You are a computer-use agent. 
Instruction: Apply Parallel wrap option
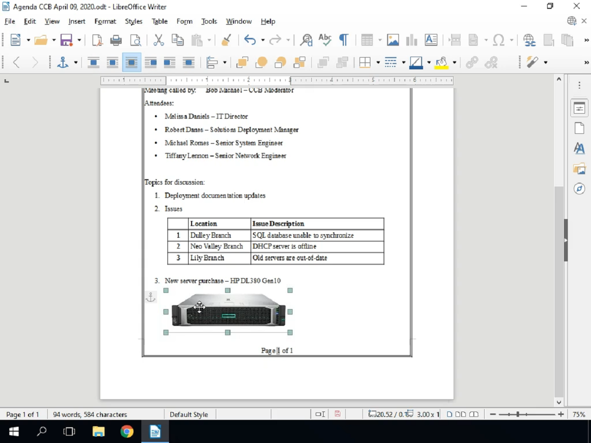[x=112, y=63]
